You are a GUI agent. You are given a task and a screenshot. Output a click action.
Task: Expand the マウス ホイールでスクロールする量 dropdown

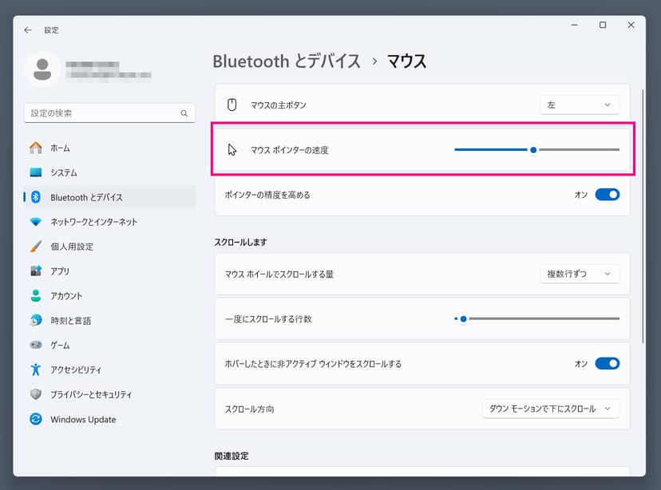(x=580, y=274)
